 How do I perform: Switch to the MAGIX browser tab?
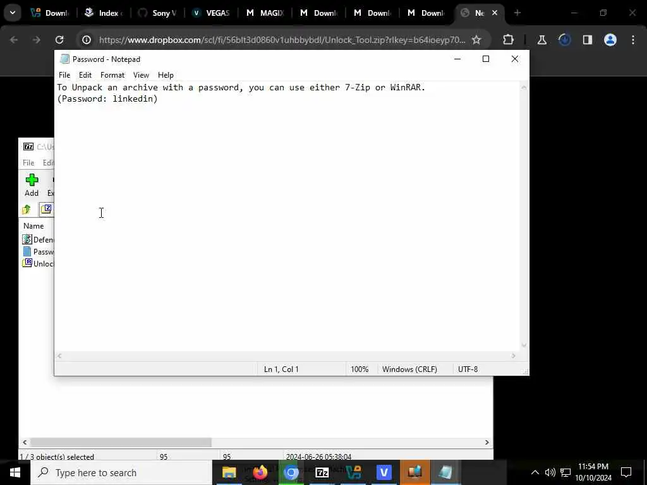tap(265, 13)
